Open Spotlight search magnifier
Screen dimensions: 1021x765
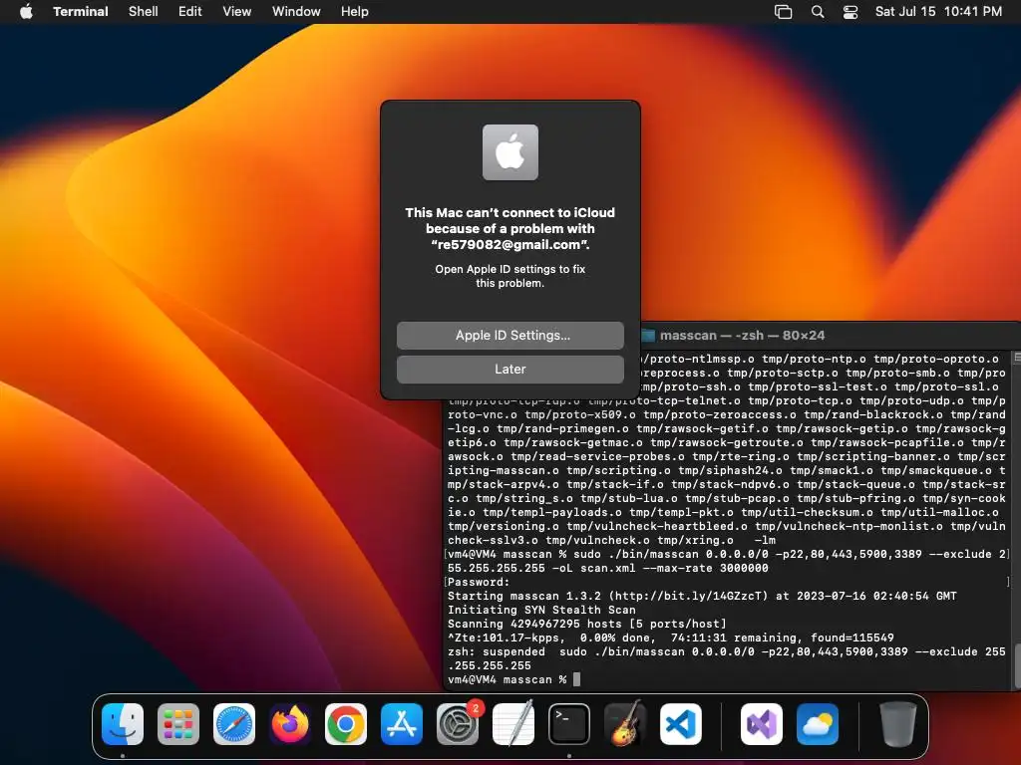pos(818,12)
